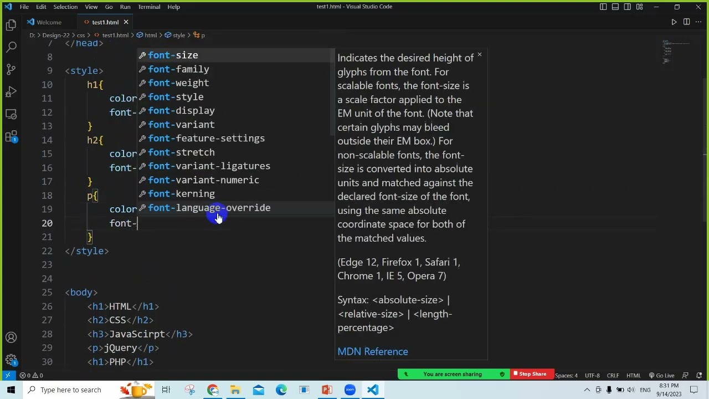Split the editor to the right
This screenshot has width=709, height=399.
(686, 22)
